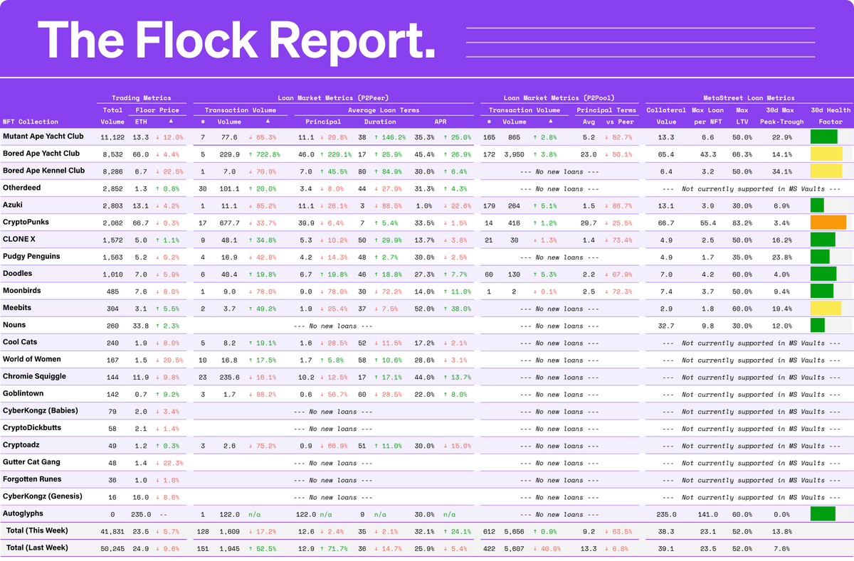Screen dimensions: 854x561
Task: Select the Mutant Ape Yacht Club green health bar
Action: 824,137
